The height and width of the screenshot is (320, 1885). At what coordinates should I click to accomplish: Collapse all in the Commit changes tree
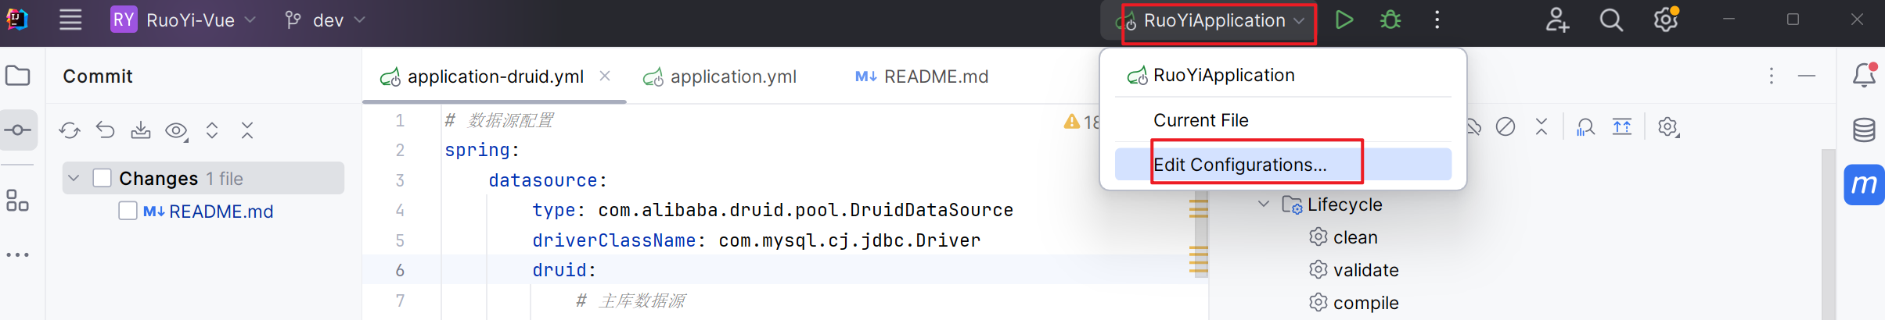[x=247, y=130]
